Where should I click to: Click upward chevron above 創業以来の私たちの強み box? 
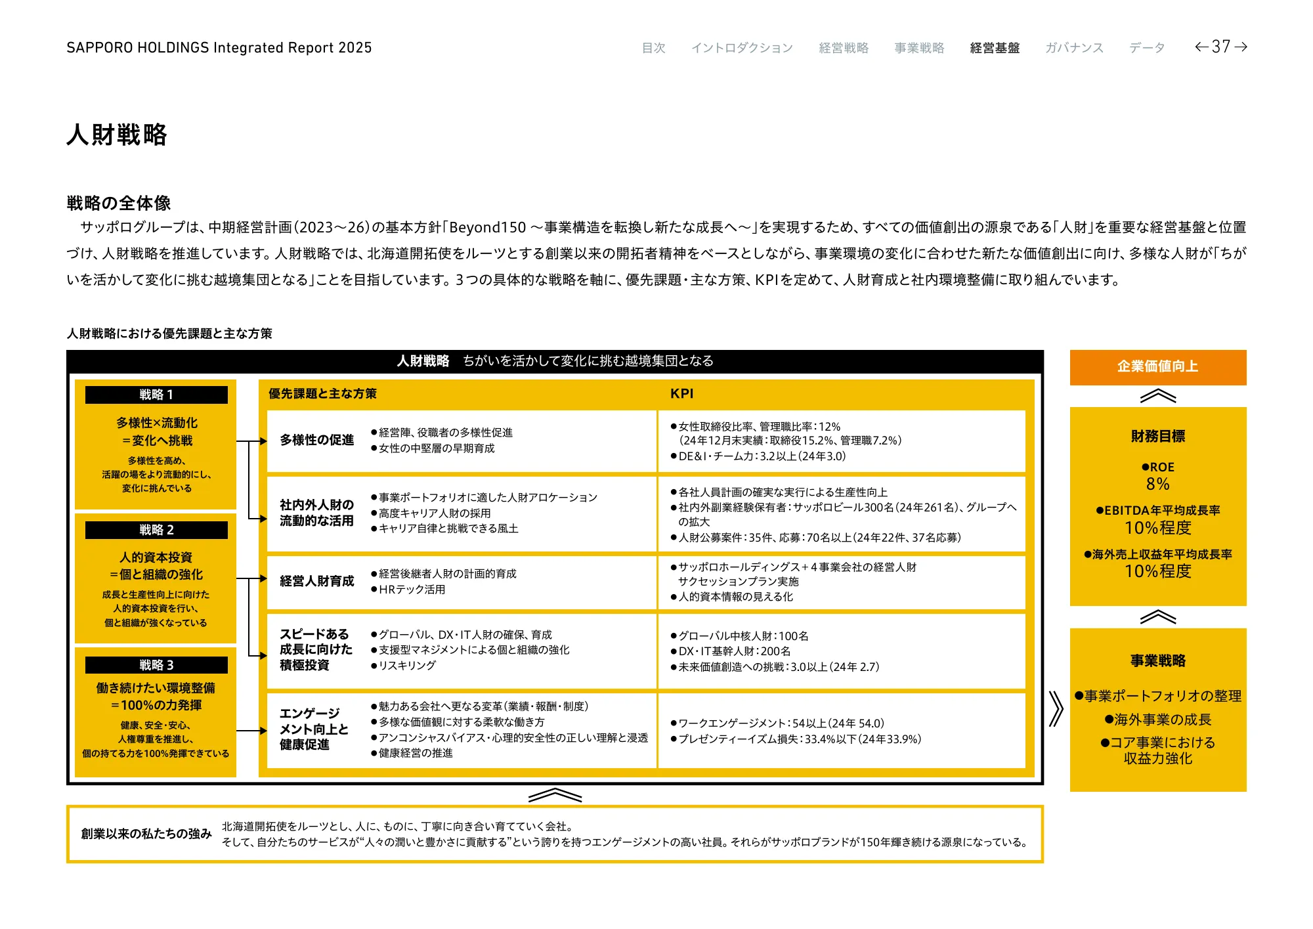[555, 795]
